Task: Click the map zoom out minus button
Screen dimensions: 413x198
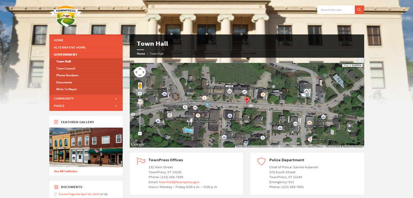Action: (140, 133)
